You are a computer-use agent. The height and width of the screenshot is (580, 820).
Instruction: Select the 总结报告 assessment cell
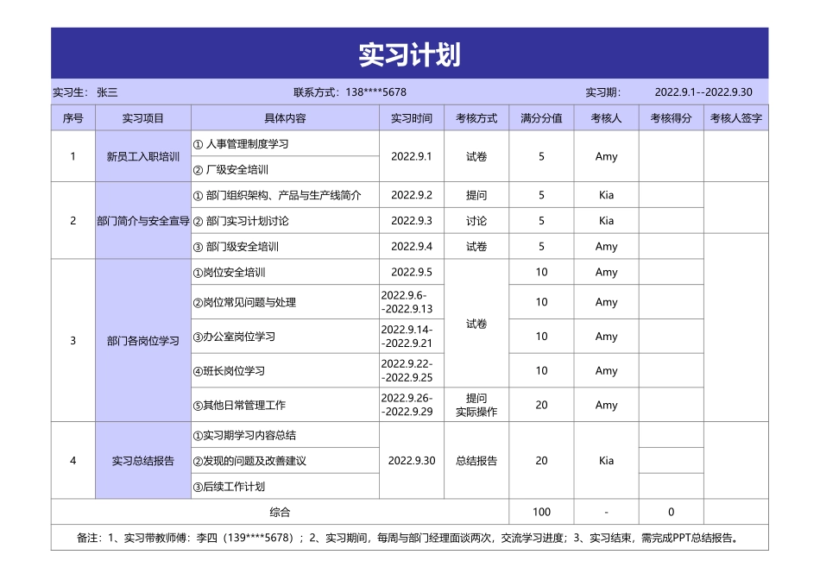click(476, 460)
